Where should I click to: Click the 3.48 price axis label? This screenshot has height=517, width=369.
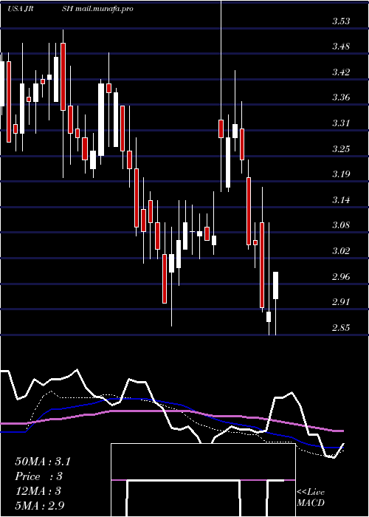341,47
